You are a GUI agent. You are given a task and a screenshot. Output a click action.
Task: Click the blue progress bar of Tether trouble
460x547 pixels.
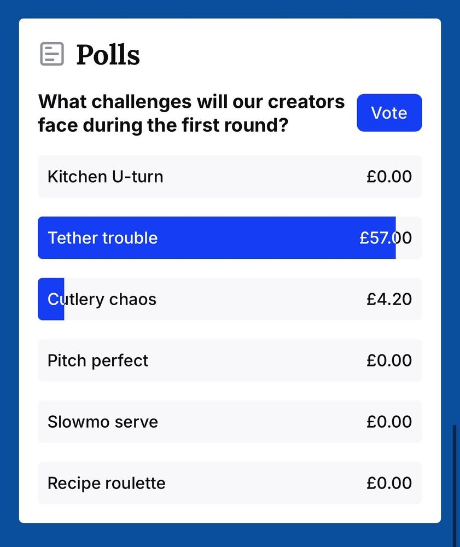217,238
